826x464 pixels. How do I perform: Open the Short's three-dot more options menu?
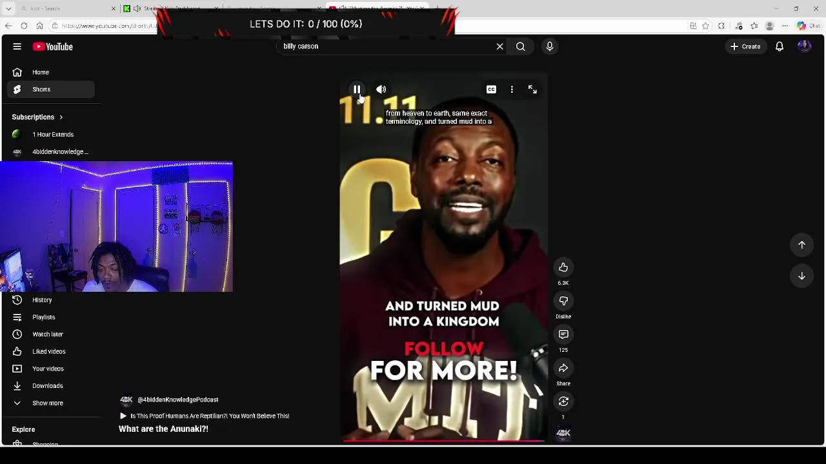point(512,90)
